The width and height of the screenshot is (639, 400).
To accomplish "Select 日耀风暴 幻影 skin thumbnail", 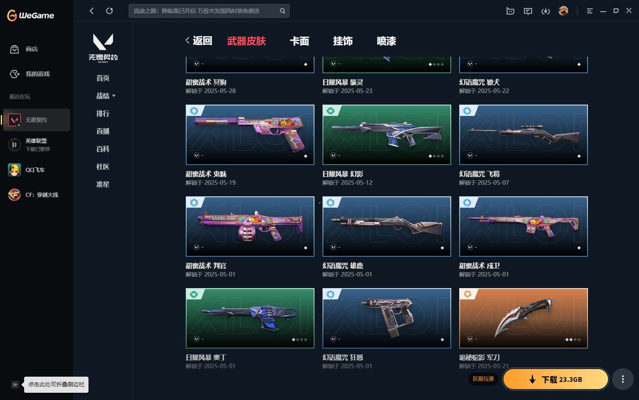I will pyautogui.click(x=387, y=135).
